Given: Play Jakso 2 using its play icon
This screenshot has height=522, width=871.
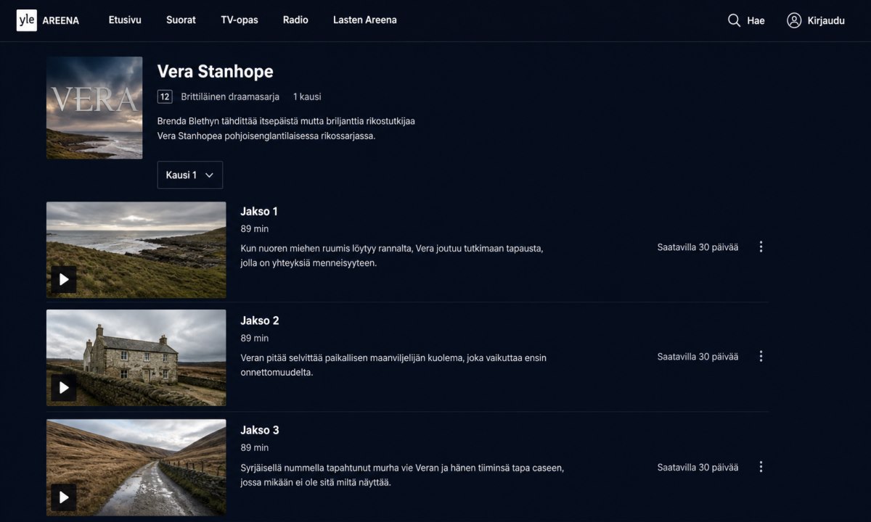Looking at the screenshot, I should click(64, 388).
